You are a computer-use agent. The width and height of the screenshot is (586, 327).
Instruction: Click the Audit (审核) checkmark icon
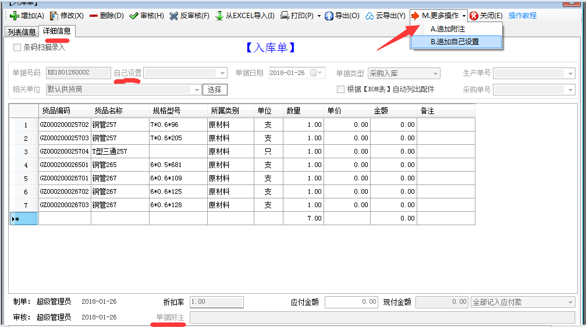coord(134,16)
